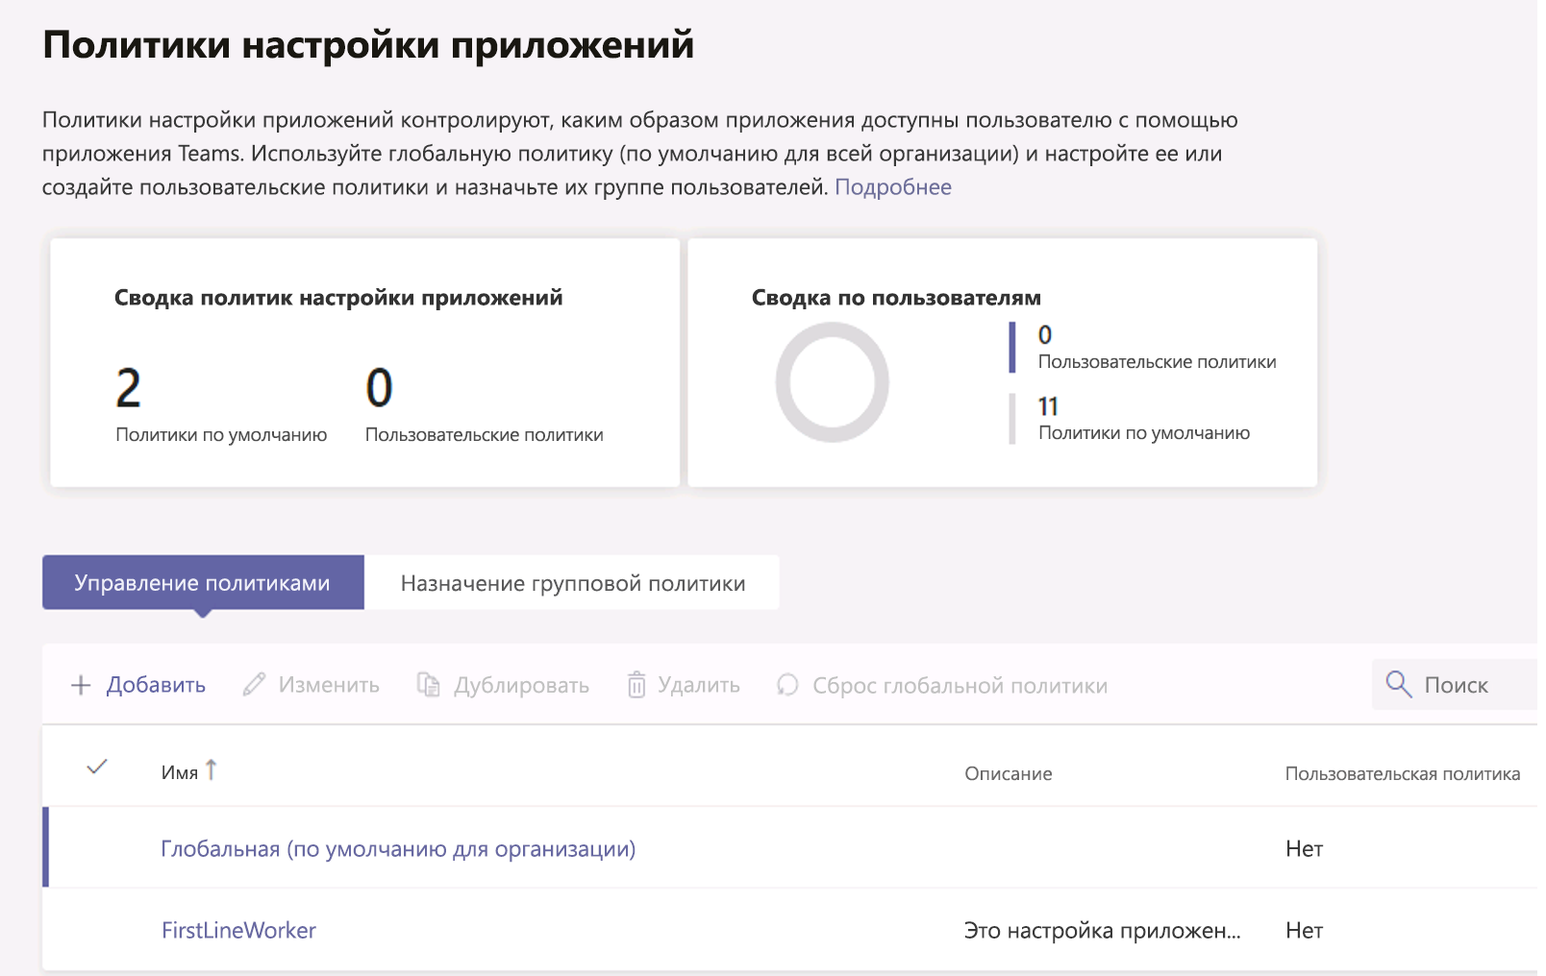The height and width of the screenshot is (976, 1546).
Task: Click the donut chart in Сводка по пользователям
Action: coord(833,382)
